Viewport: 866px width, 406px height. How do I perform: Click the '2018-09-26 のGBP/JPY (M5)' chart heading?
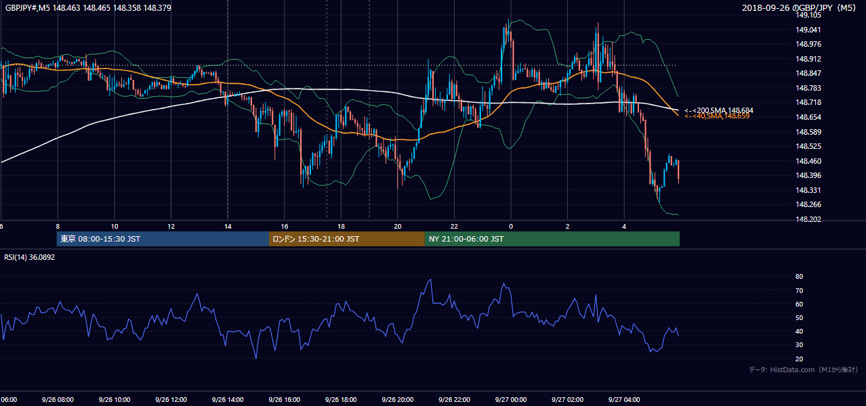tap(800, 7)
